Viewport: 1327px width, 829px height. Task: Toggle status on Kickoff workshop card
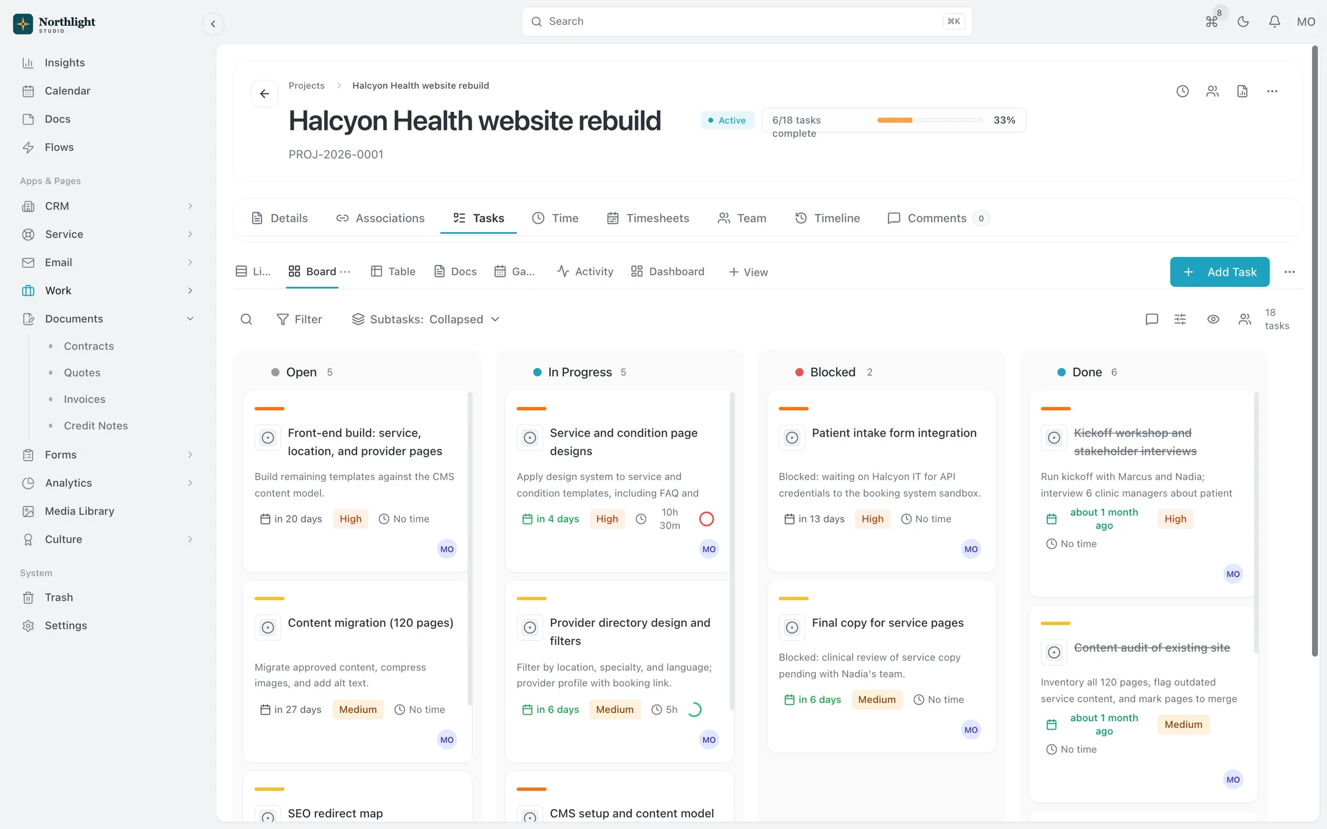pos(1054,438)
